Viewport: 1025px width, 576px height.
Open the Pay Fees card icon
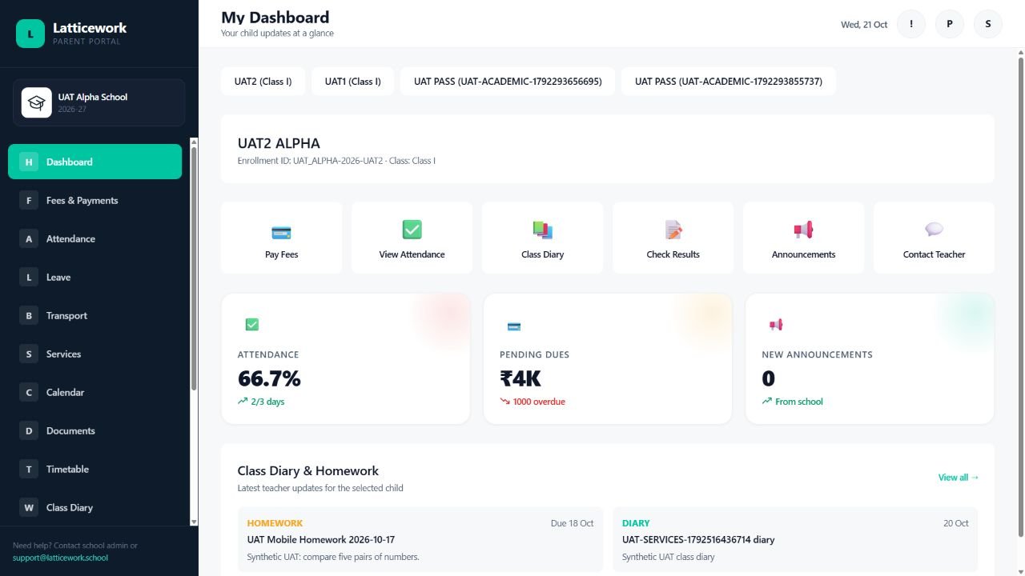(281, 232)
